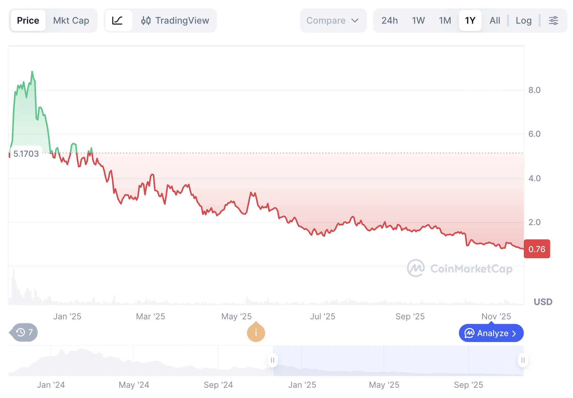The width and height of the screenshot is (573, 398).
Task: Show the All time range
Action: (495, 21)
